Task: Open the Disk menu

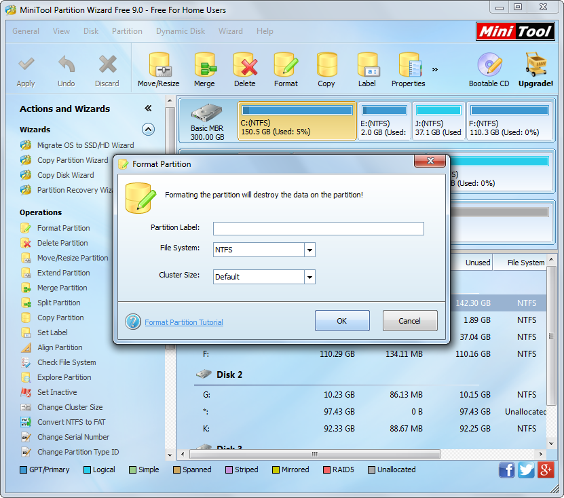Action: click(x=91, y=31)
